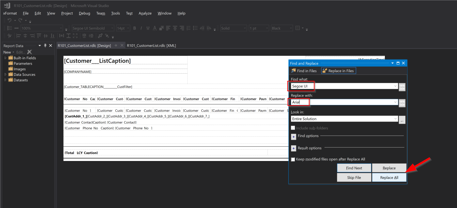Toggle underline formatting

(148, 28)
